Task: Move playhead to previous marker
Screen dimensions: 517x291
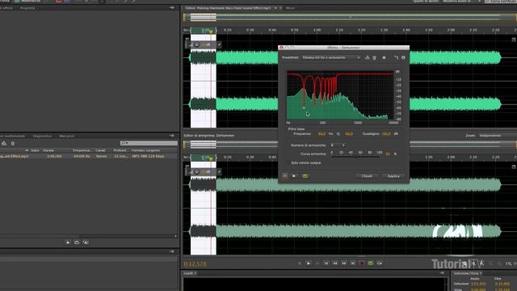Action: [x=326, y=264]
